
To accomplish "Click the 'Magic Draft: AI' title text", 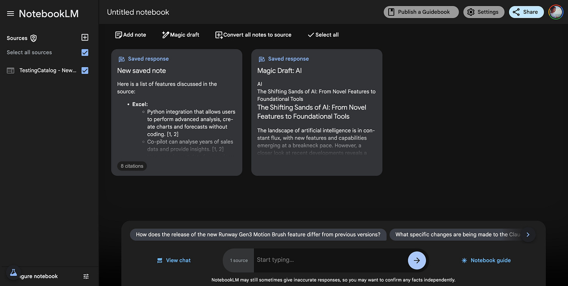I will pyautogui.click(x=280, y=71).
